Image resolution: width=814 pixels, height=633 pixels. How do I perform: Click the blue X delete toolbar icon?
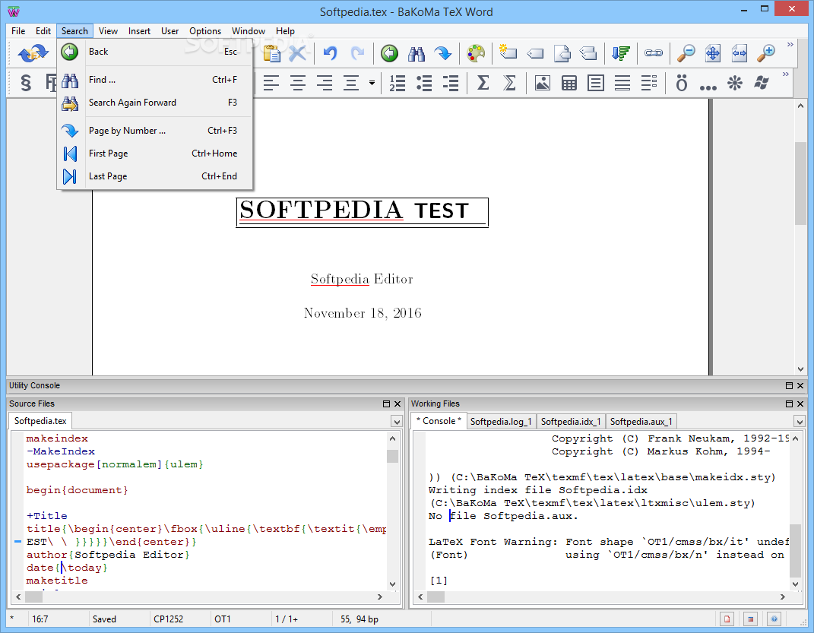297,53
